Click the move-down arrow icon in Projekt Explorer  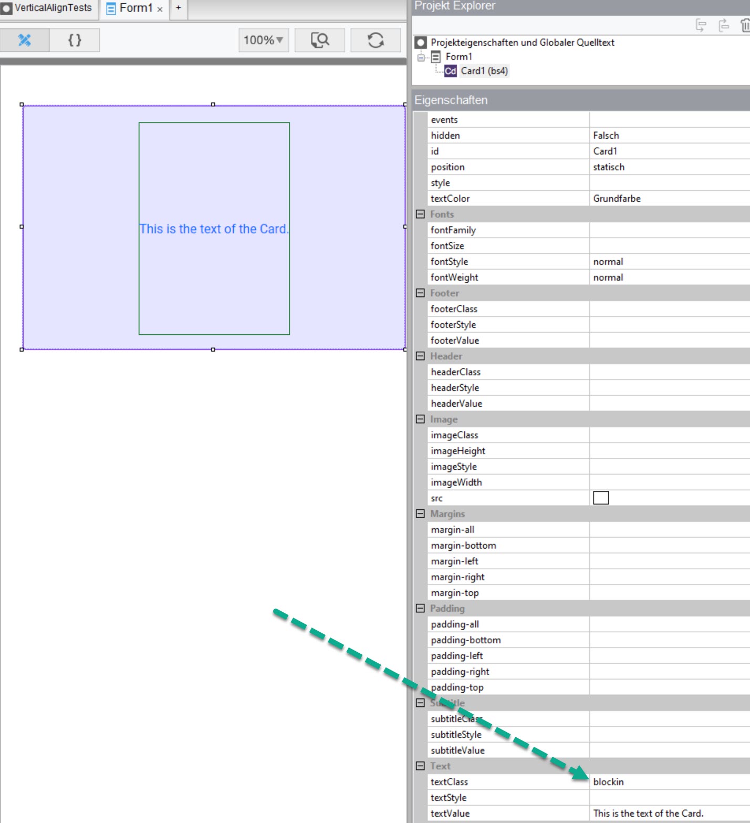pos(700,25)
